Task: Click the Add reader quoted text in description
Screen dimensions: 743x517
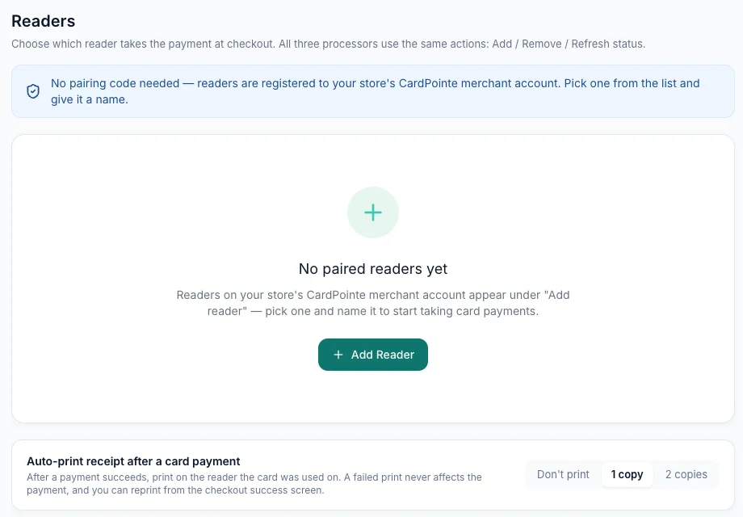Action: (x=388, y=303)
